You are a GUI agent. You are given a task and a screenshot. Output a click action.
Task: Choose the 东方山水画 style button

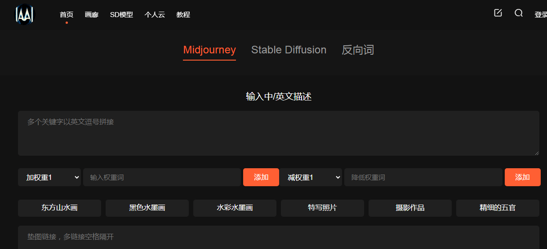pos(59,208)
